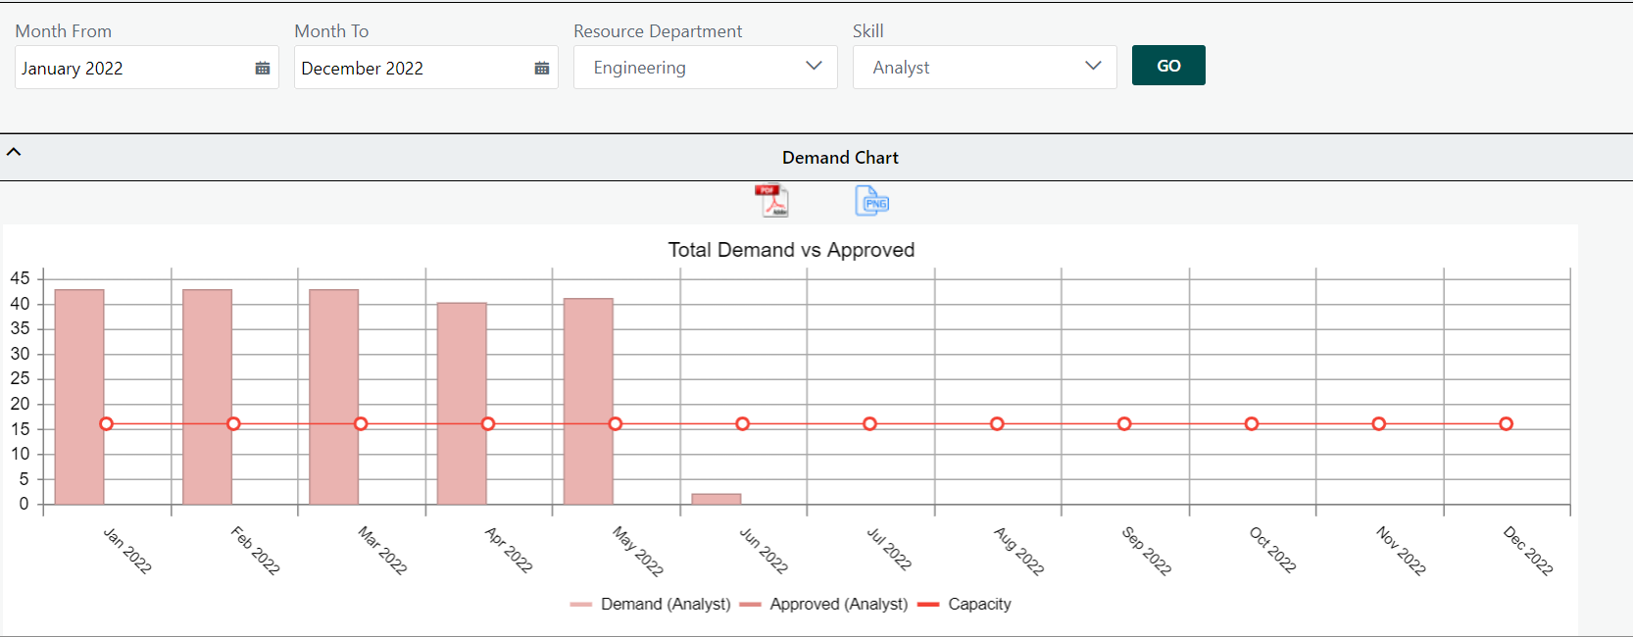Click the Month From label
This screenshot has height=637, width=1633.
(x=64, y=31)
